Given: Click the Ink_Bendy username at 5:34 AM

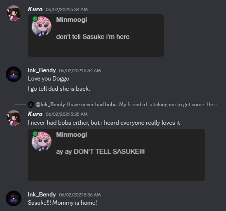Looking at the screenshot, I should click(x=42, y=70).
